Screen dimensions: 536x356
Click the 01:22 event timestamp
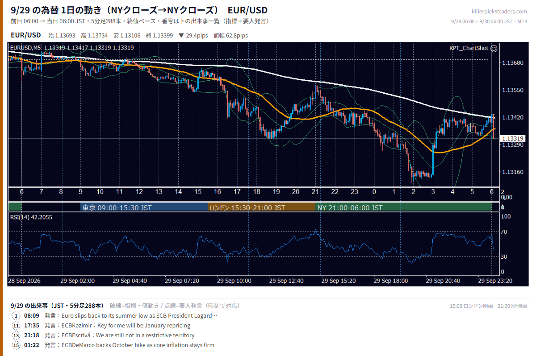point(32,345)
